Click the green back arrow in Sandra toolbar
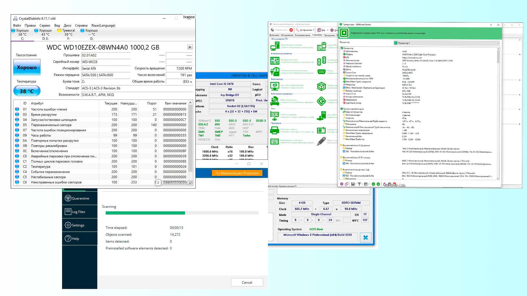Screen dimensions: 527x296 tap(373, 184)
